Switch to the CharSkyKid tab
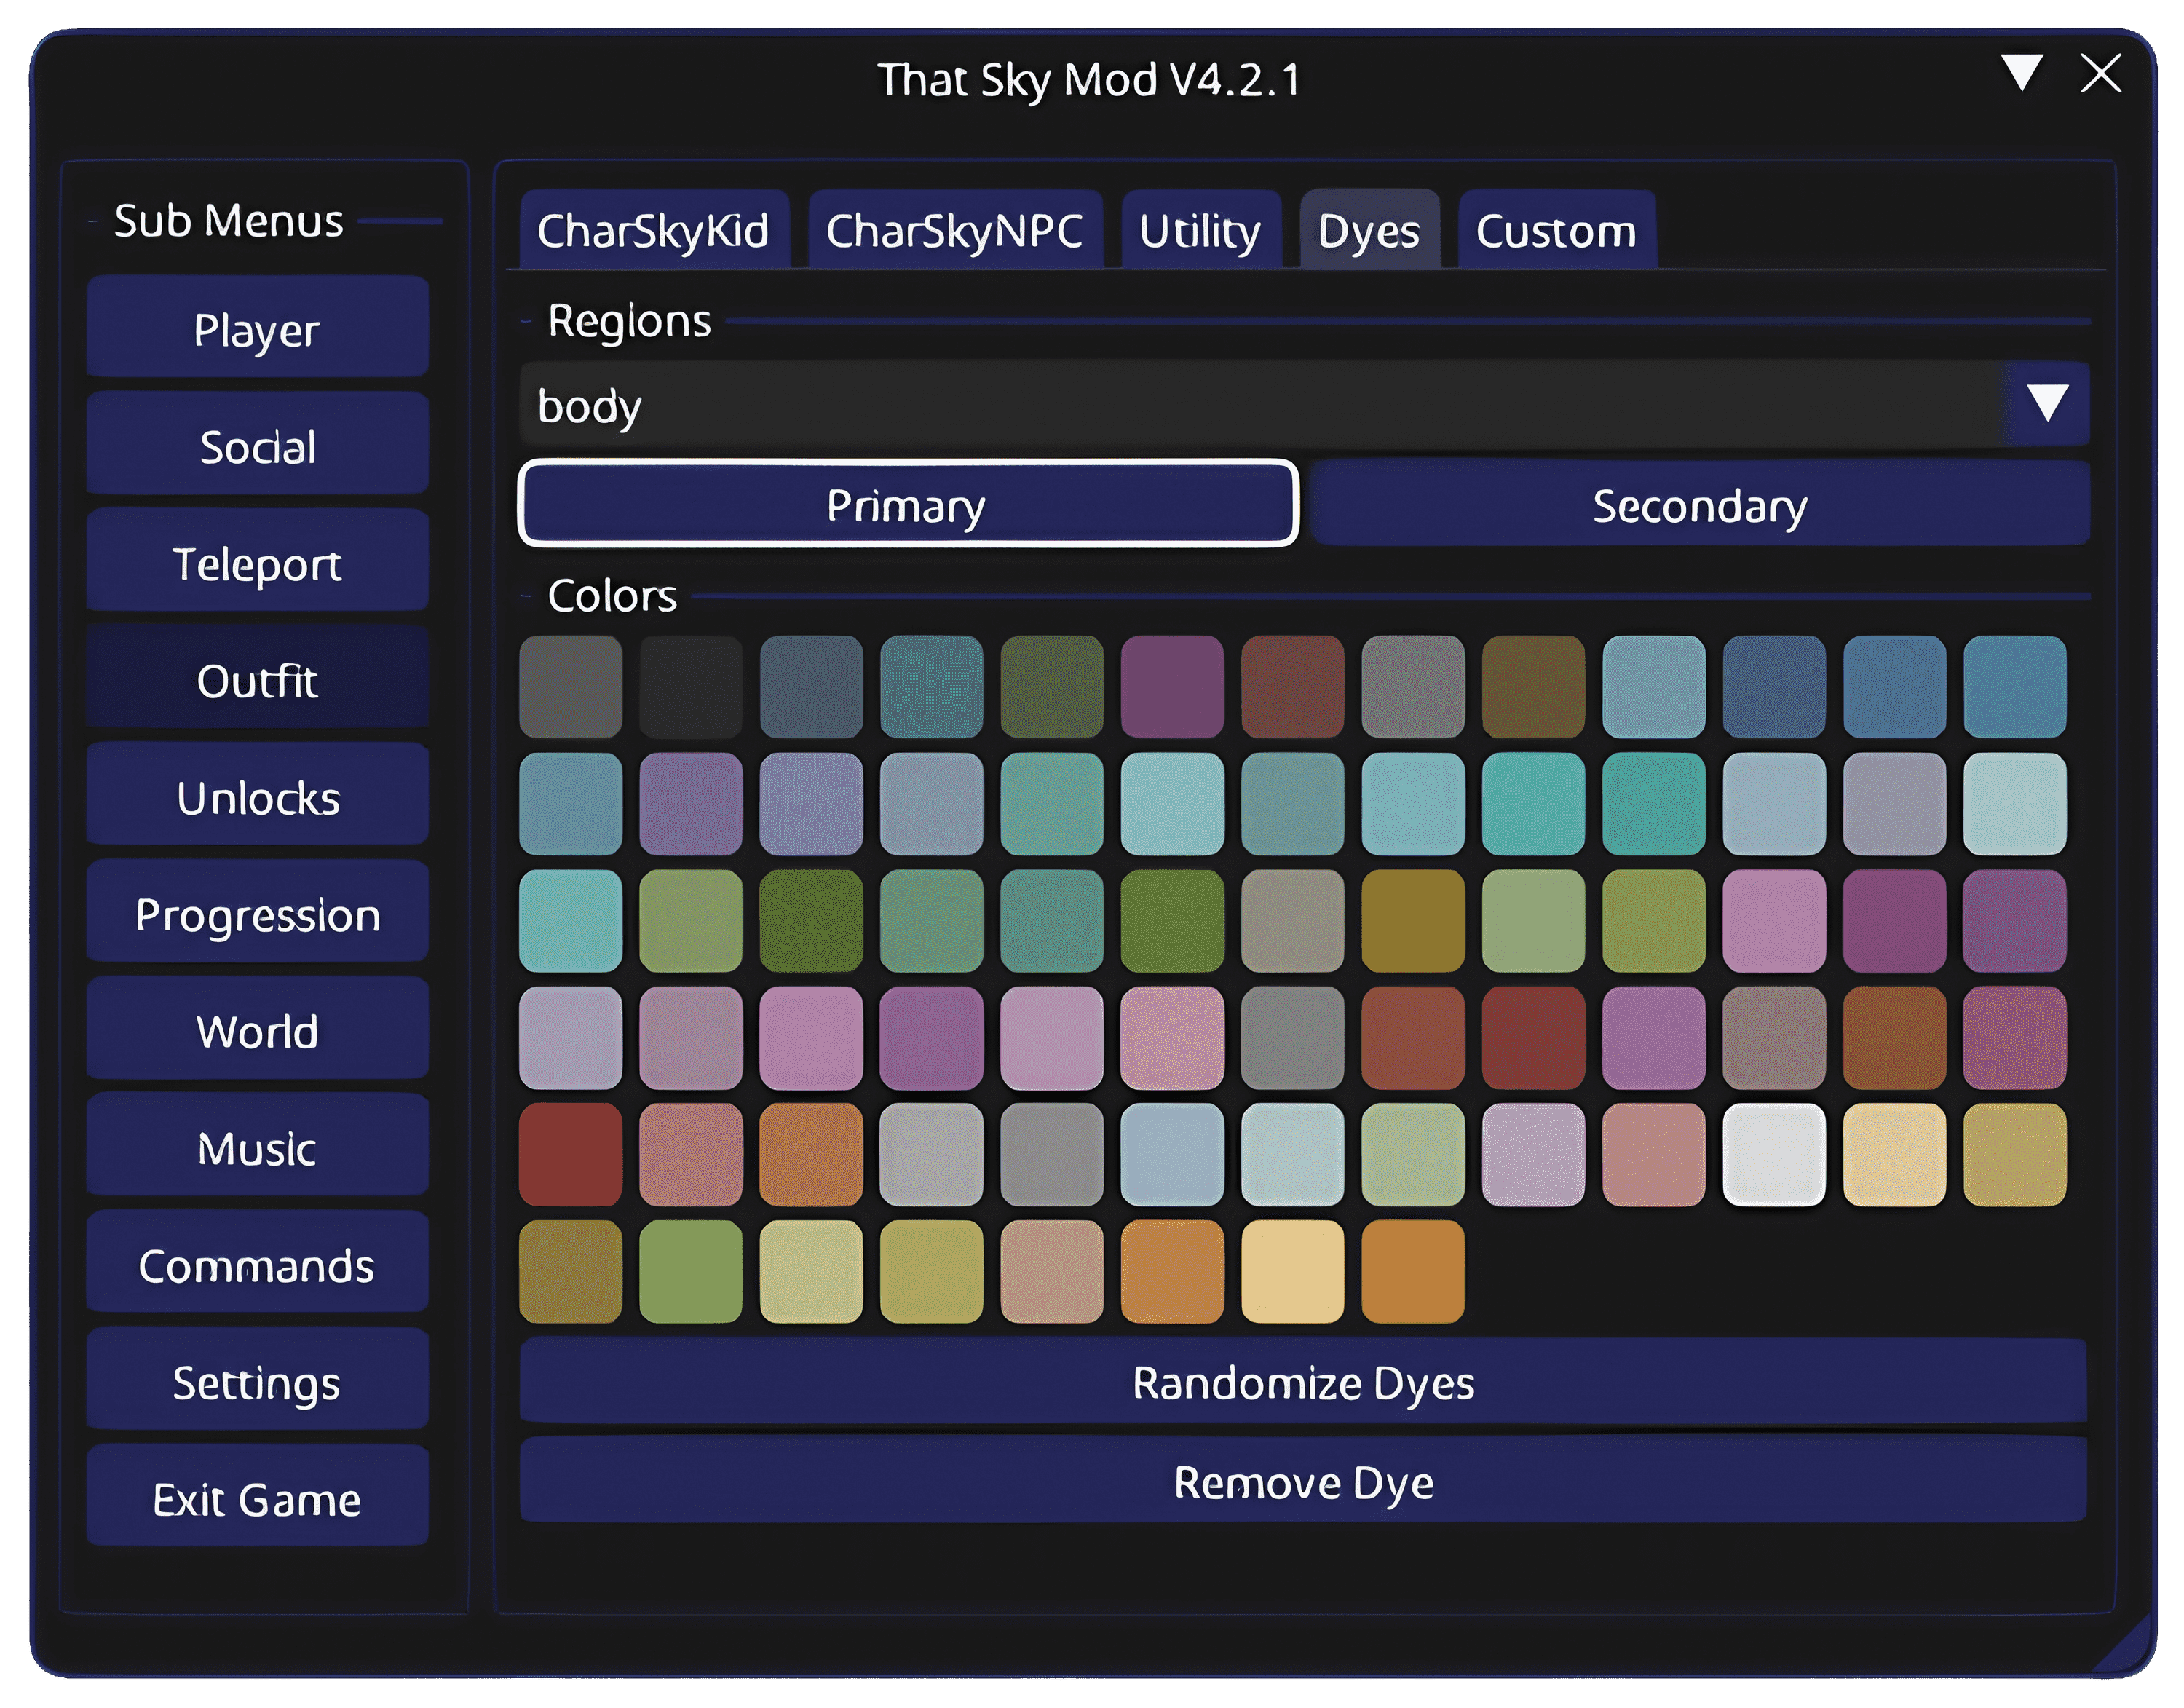The image size is (2184, 1708). coord(653,231)
